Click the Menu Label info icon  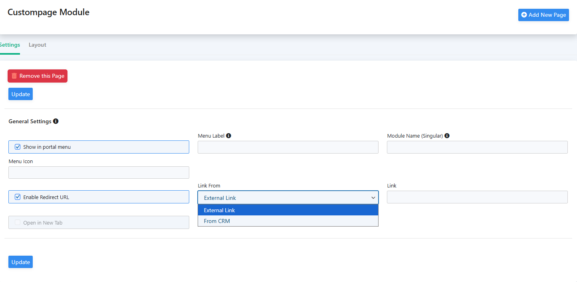pyautogui.click(x=228, y=136)
